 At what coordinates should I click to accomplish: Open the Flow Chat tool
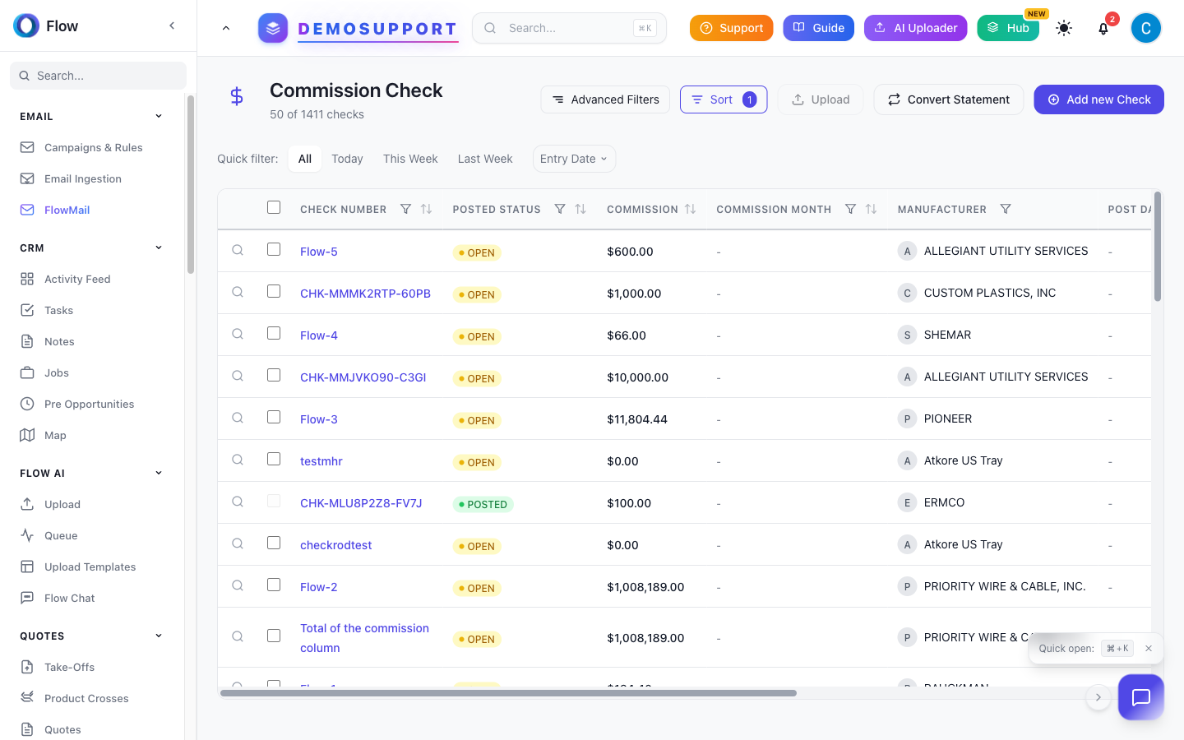pos(70,598)
